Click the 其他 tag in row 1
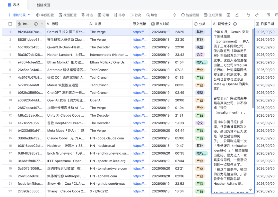 200,32
